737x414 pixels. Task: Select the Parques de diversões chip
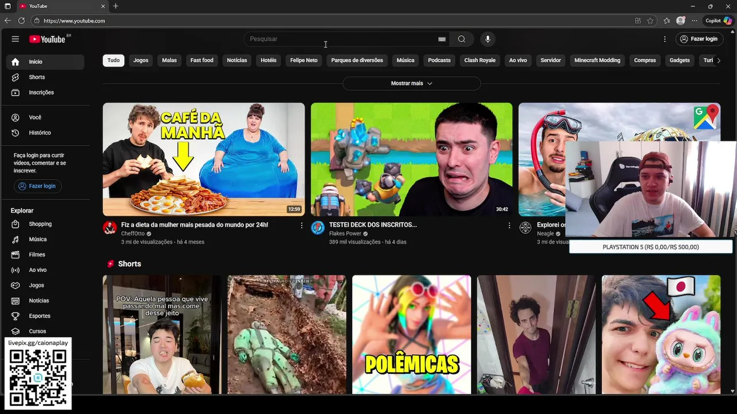[x=357, y=60]
